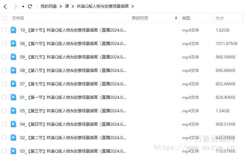The image size is (245, 159).
Task: Refresh the folder with the reload icon
Action: [30, 6]
